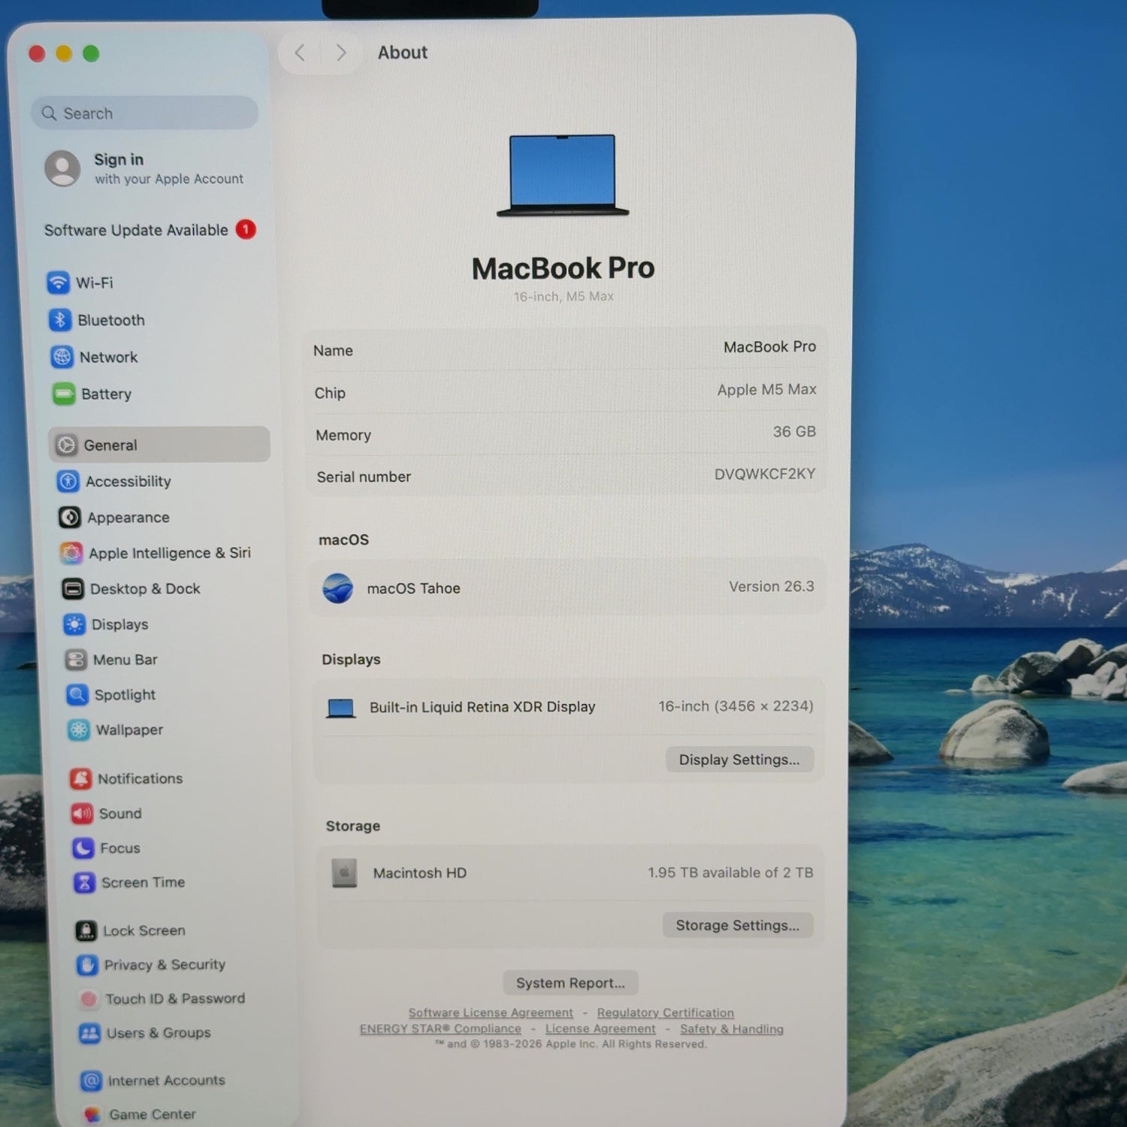Open Network globe icon
This screenshot has width=1127, height=1127.
(62, 356)
